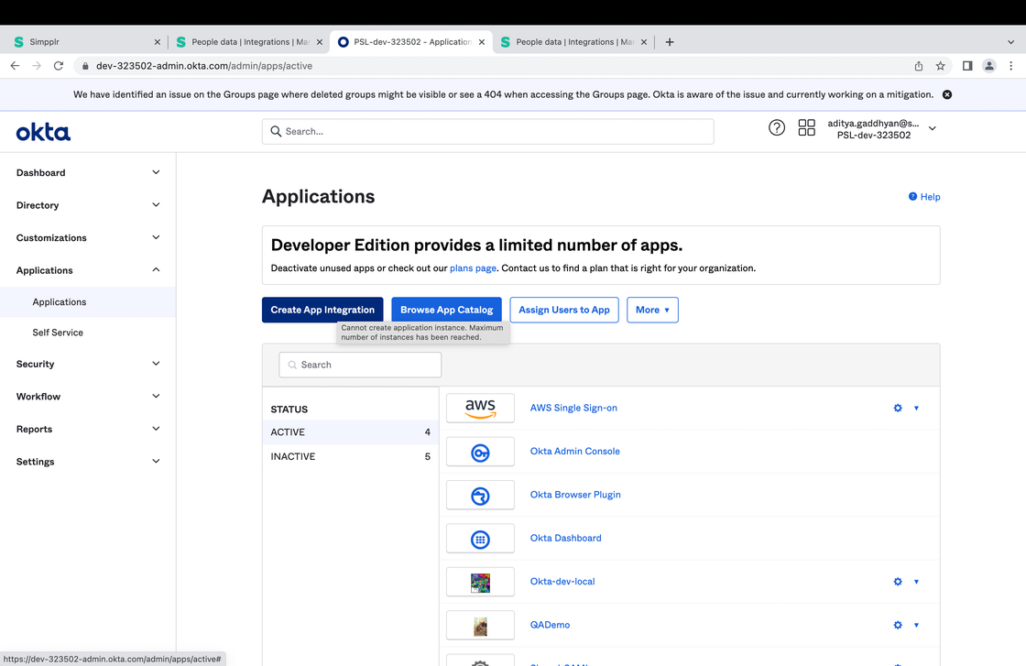Dismiss the Groups page issue banner
The width and height of the screenshot is (1026, 666).
[x=946, y=93]
